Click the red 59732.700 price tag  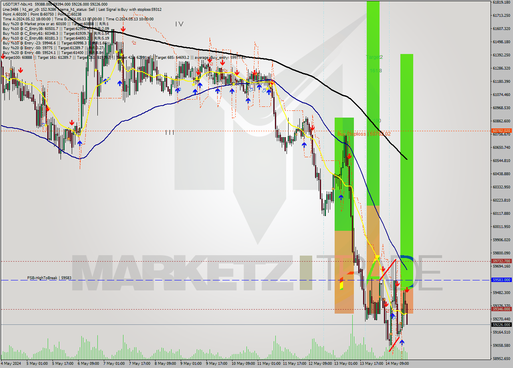tap(501, 261)
